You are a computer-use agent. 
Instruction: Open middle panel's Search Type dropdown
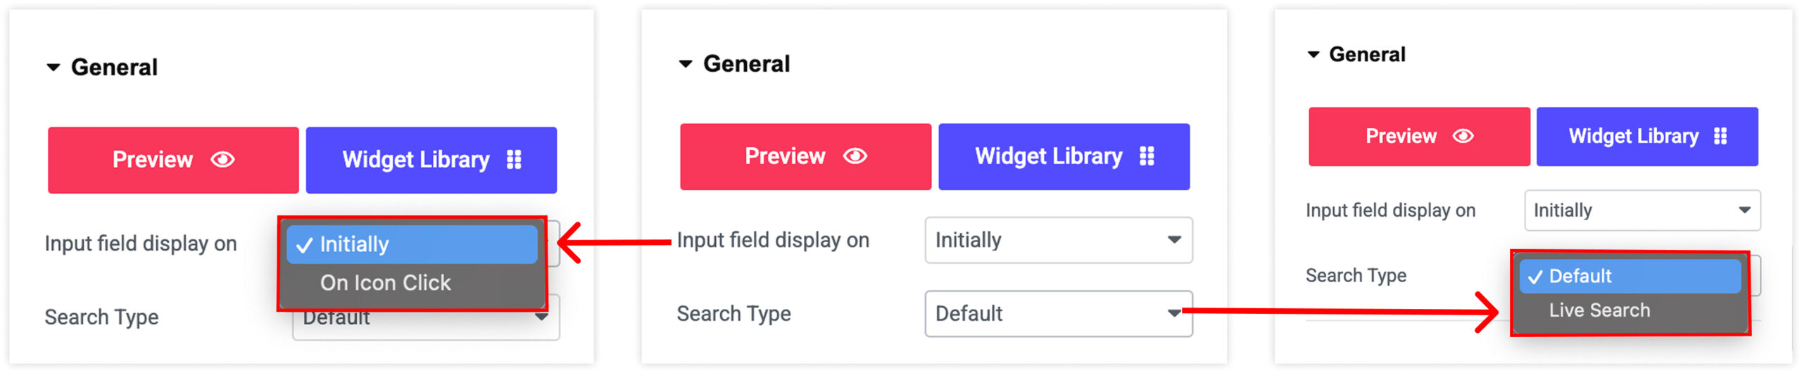(x=1058, y=313)
